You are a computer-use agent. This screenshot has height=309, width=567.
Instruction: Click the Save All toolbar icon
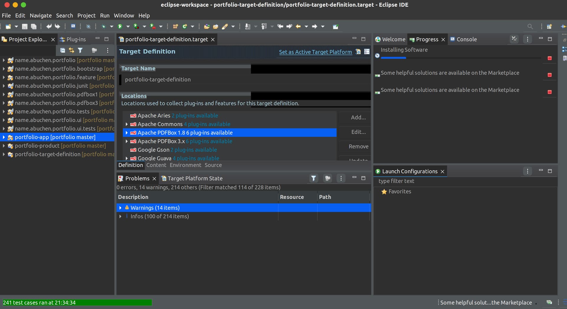[x=34, y=27]
